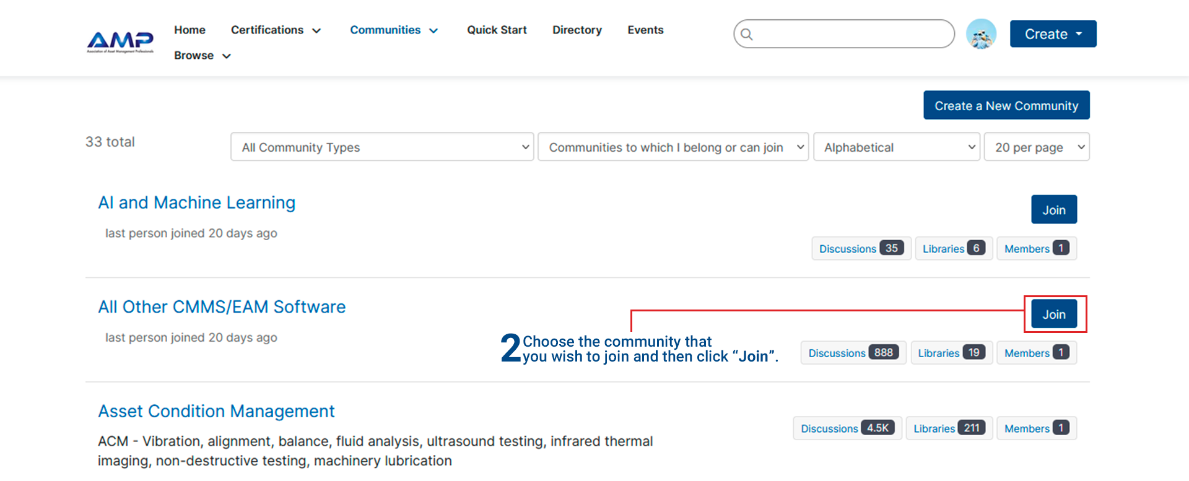
Task: Expand the Browse menu
Action: point(202,56)
